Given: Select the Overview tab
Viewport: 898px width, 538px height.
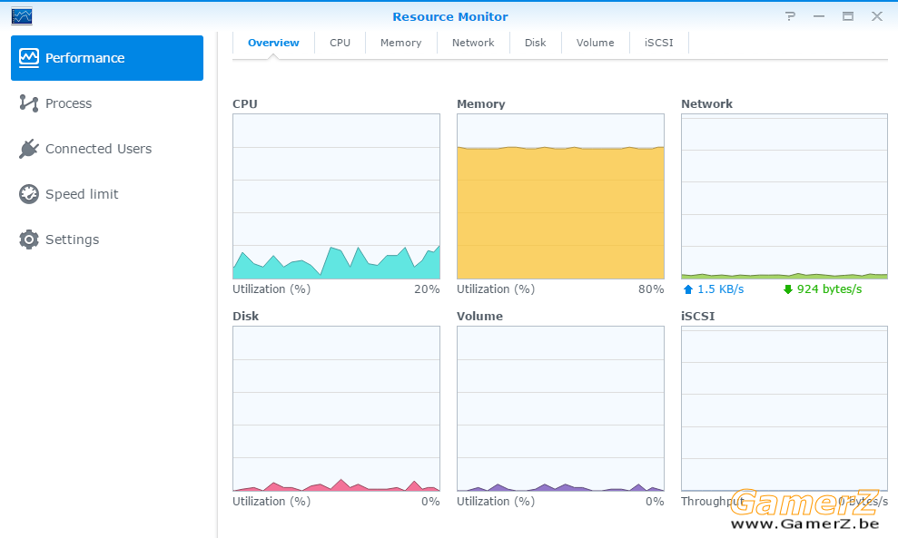Looking at the screenshot, I should coord(273,43).
